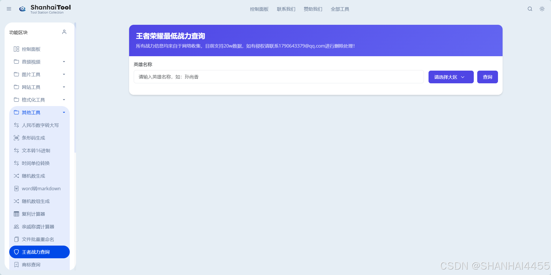Open the 时间单位转换 tool label
Viewport: 551px width, 275px height.
[x=36, y=163]
